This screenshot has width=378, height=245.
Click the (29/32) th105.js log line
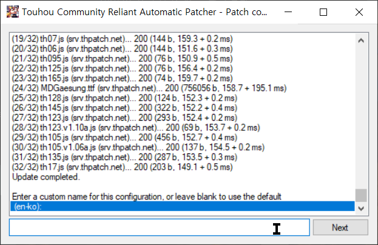(x=124, y=138)
